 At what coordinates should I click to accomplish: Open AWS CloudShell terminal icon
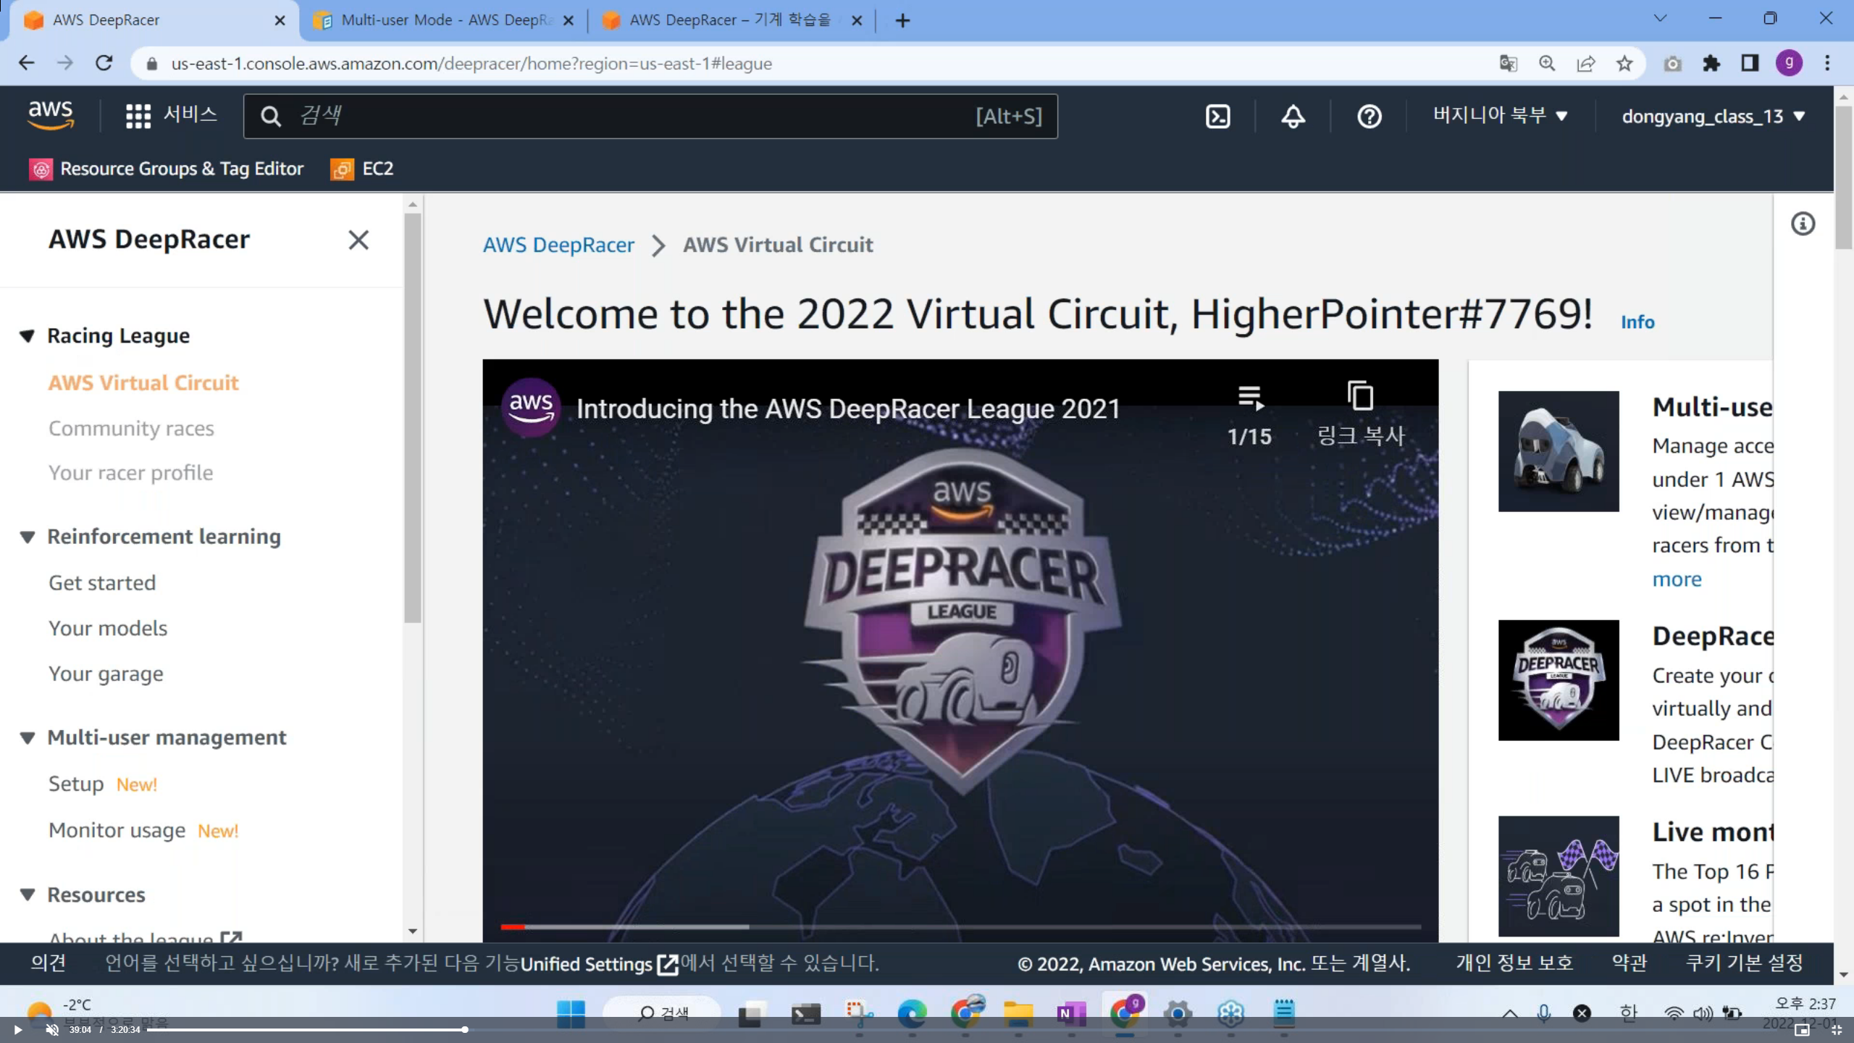1217,117
